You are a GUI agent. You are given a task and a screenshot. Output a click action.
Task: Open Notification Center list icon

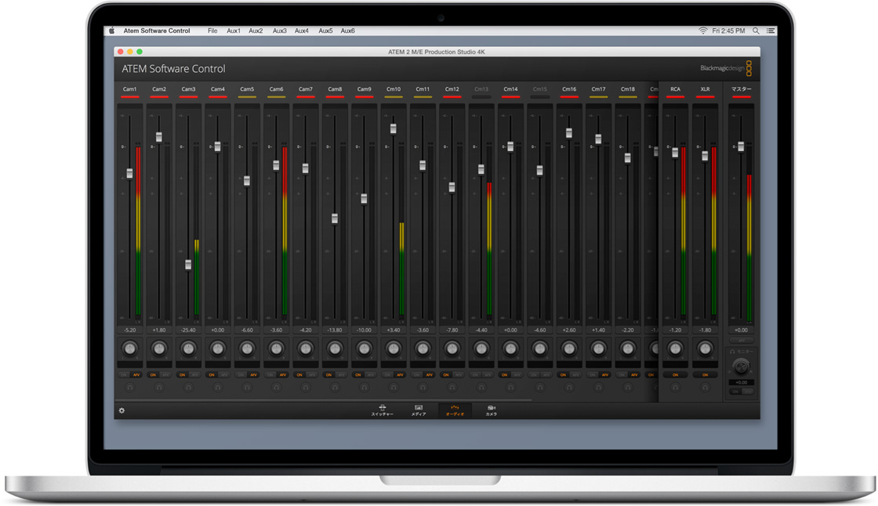771,31
